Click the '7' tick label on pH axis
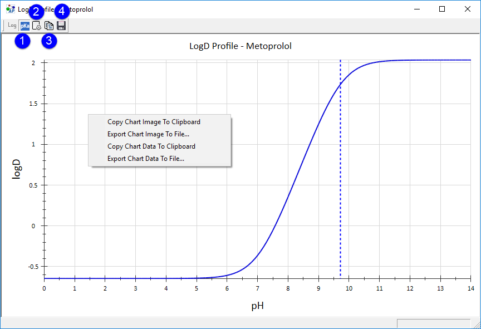This screenshot has height=329, width=481. point(257,288)
